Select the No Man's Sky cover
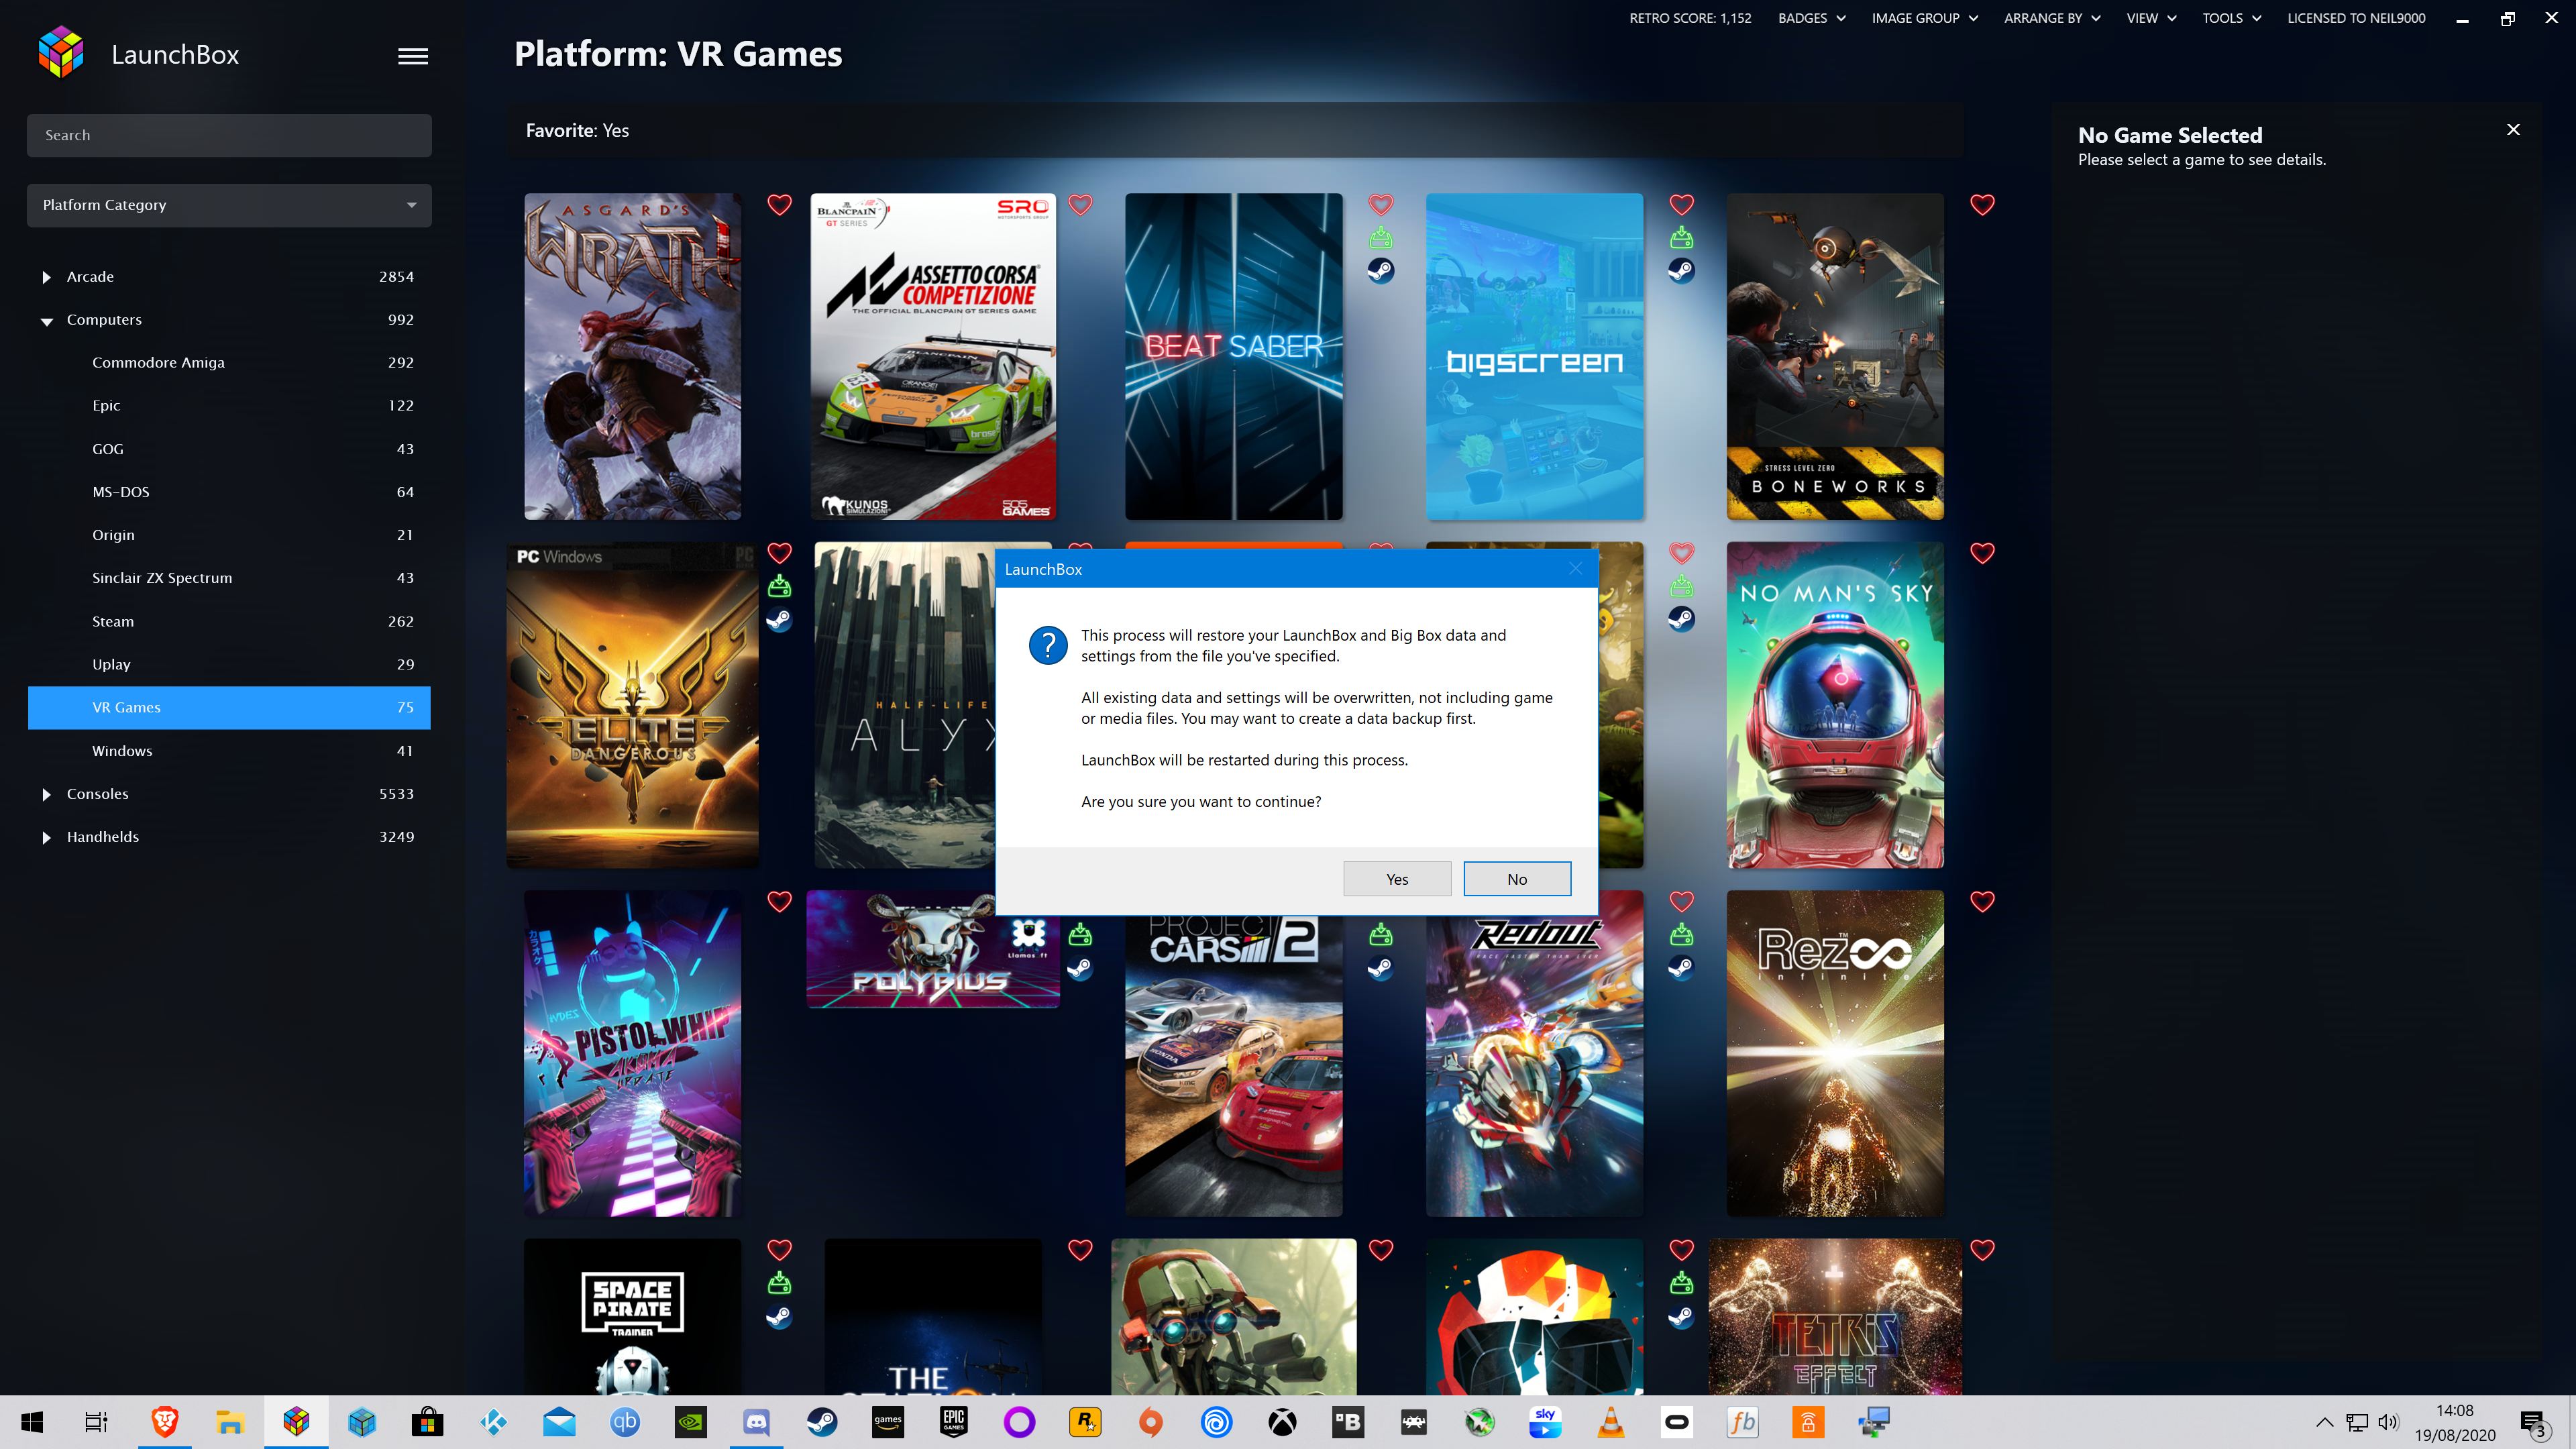 1835,705
